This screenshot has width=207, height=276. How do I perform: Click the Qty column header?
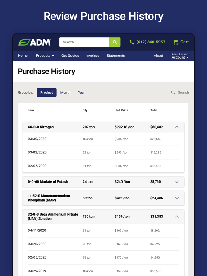coord(85,110)
